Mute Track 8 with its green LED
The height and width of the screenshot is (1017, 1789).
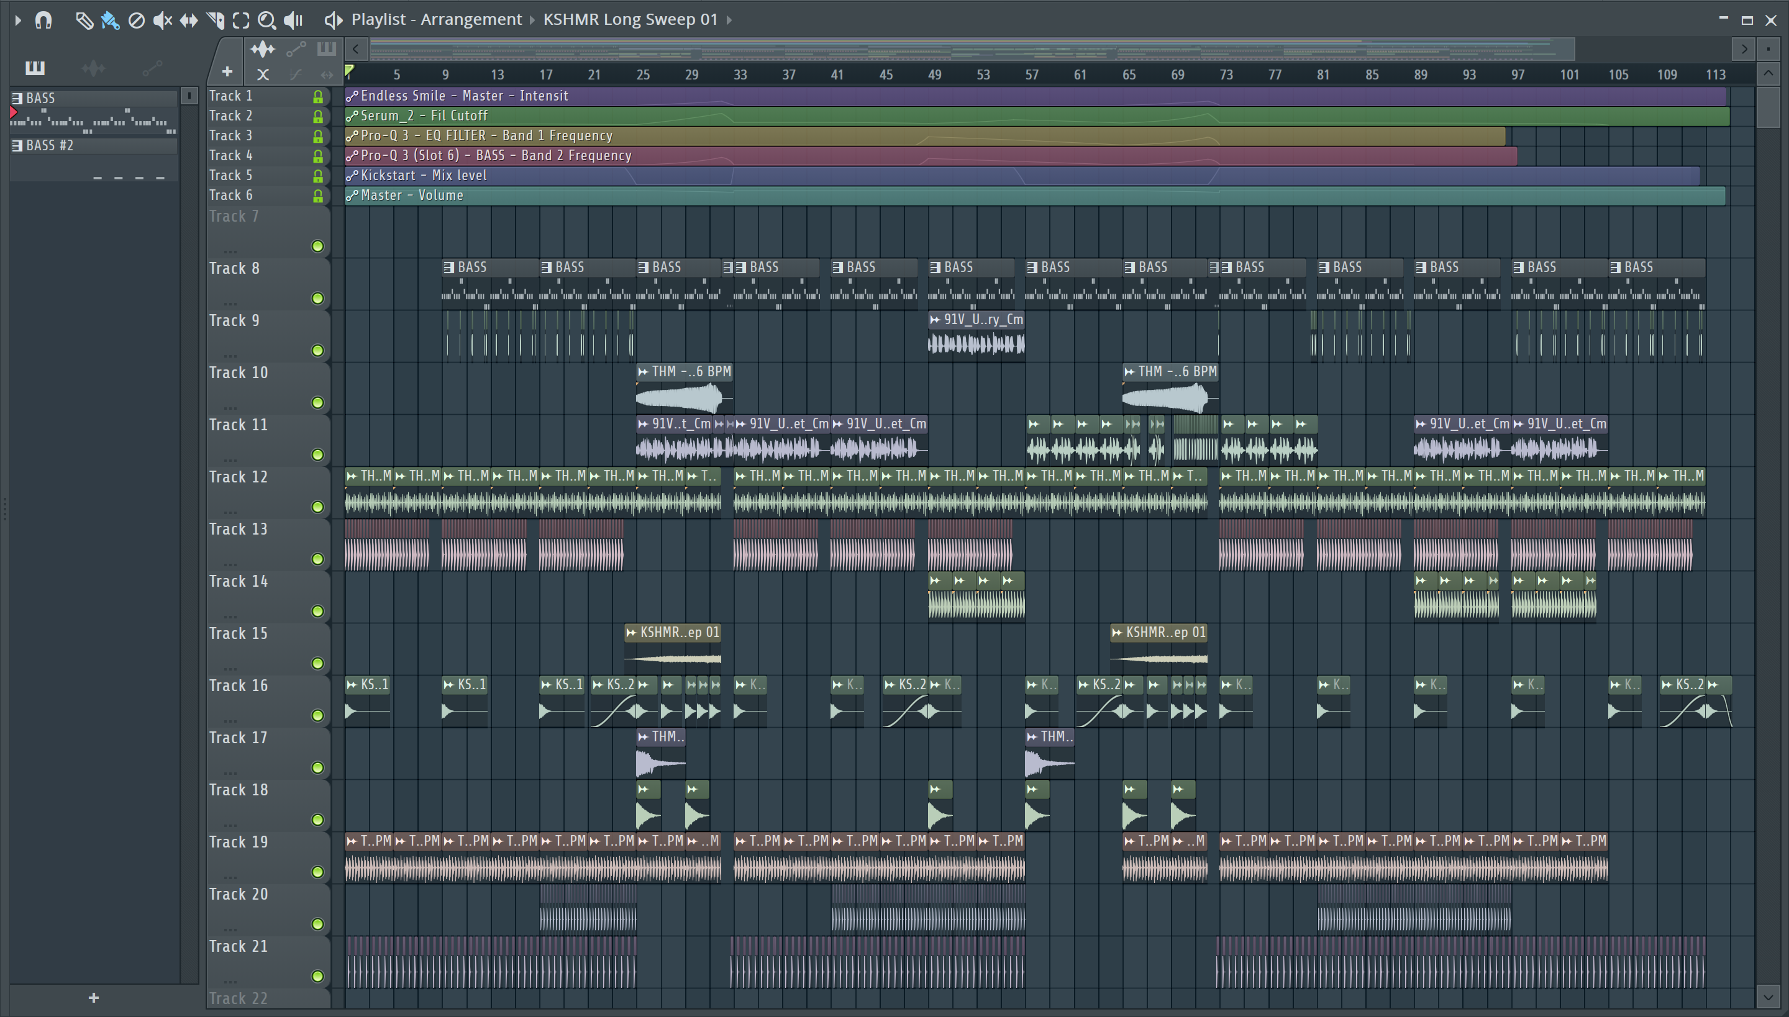(317, 298)
